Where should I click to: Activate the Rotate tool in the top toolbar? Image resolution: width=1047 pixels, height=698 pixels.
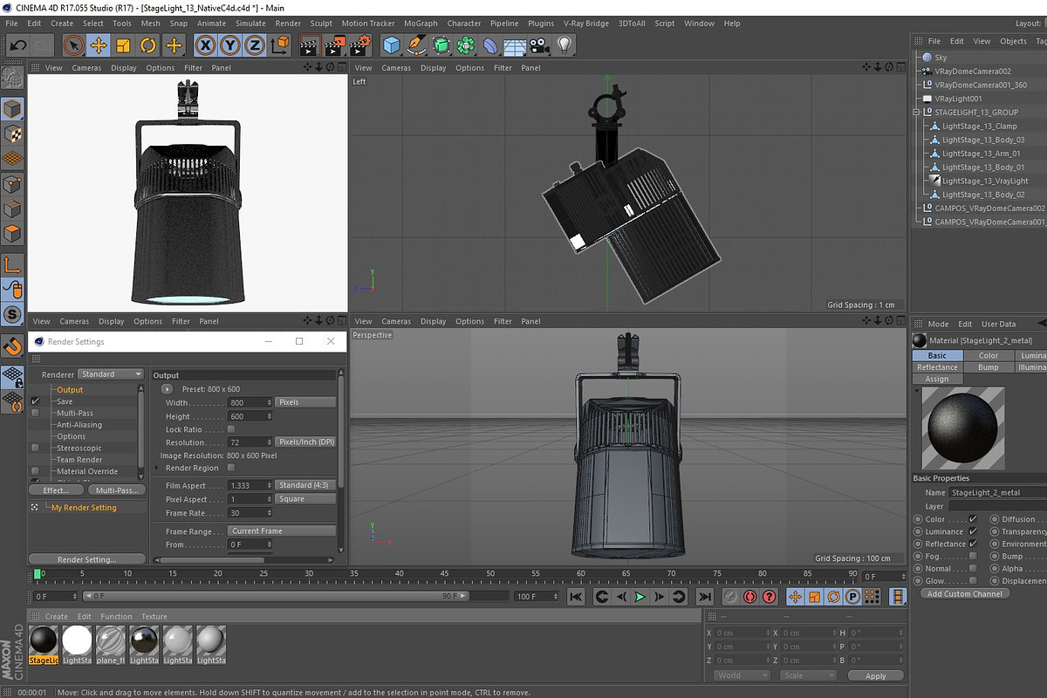coord(148,44)
